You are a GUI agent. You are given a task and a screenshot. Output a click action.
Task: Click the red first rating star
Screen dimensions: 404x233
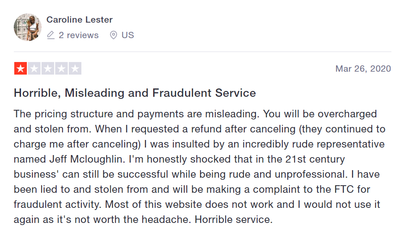21,68
